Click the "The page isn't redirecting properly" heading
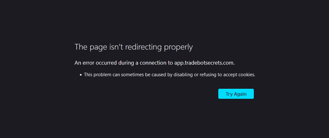 134,47
